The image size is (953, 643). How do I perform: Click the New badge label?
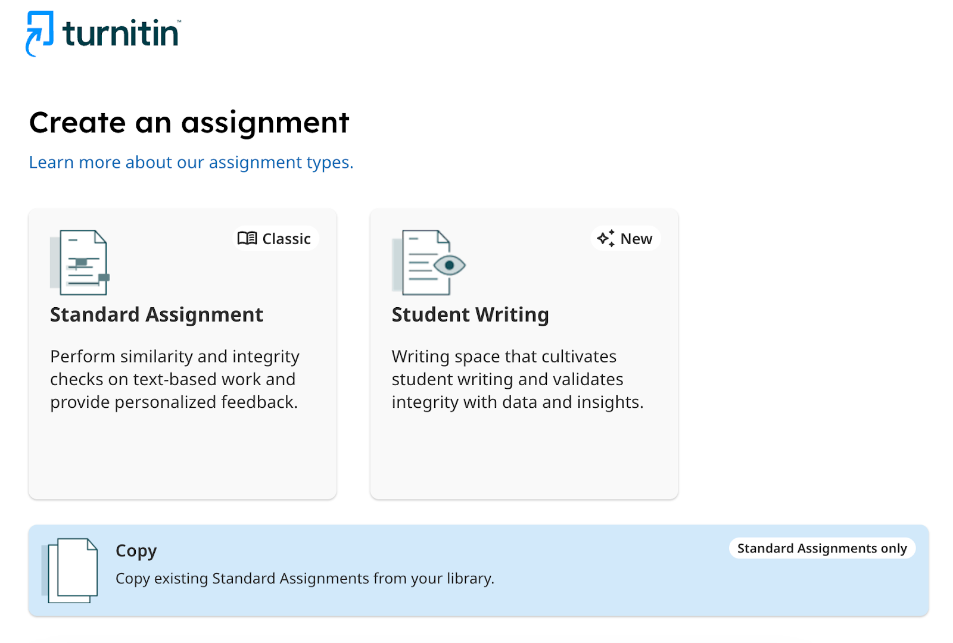pyautogui.click(x=636, y=239)
